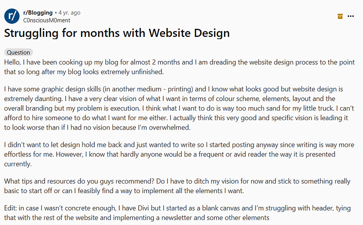The width and height of the screenshot is (363, 225).
Task: Click the 'Edit:' text in last paragraph
Action: [10, 208]
